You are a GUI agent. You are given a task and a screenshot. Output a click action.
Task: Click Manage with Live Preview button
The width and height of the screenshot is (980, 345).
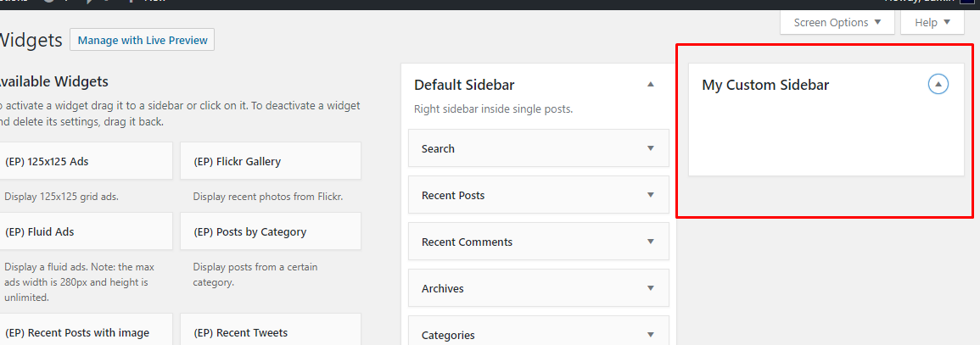tap(143, 40)
